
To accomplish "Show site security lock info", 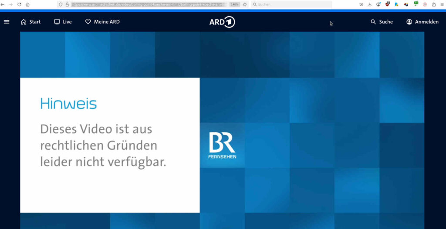I will [x=67, y=4].
